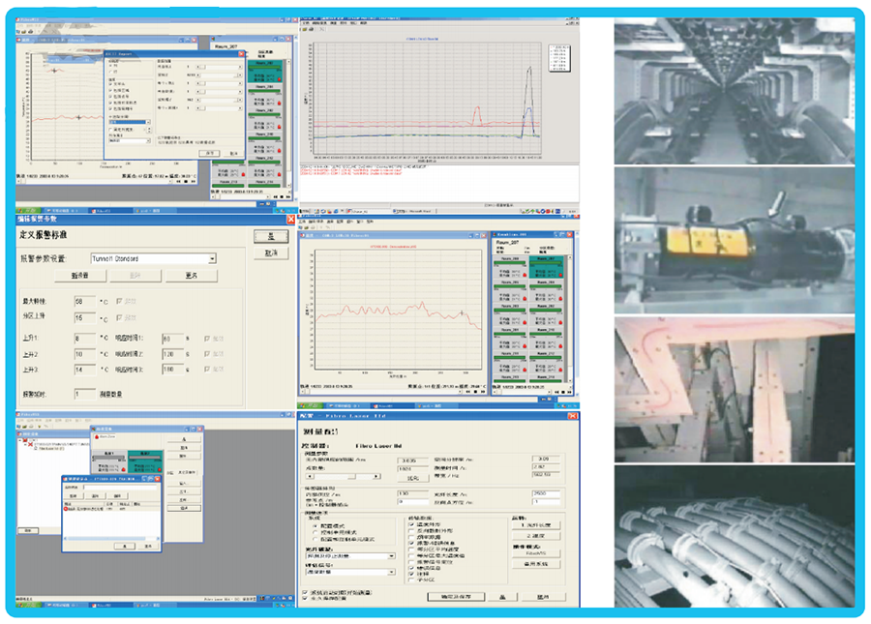Fast-forward playback in the top-left temperature chart window

tap(193, 181)
